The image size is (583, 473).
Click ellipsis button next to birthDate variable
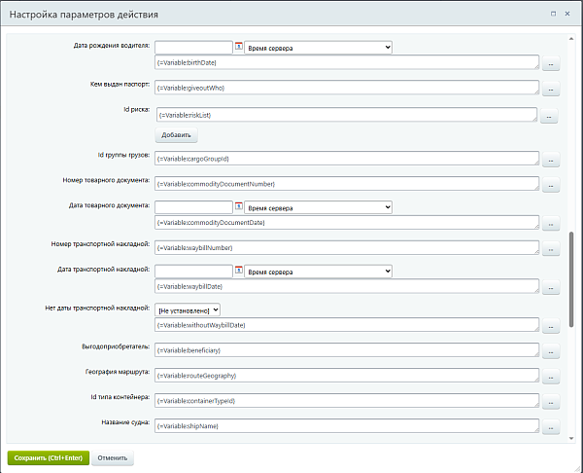point(551,63)
